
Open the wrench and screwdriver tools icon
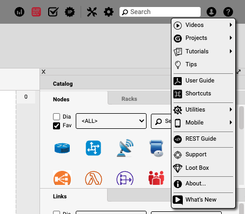tap(92, 12)
